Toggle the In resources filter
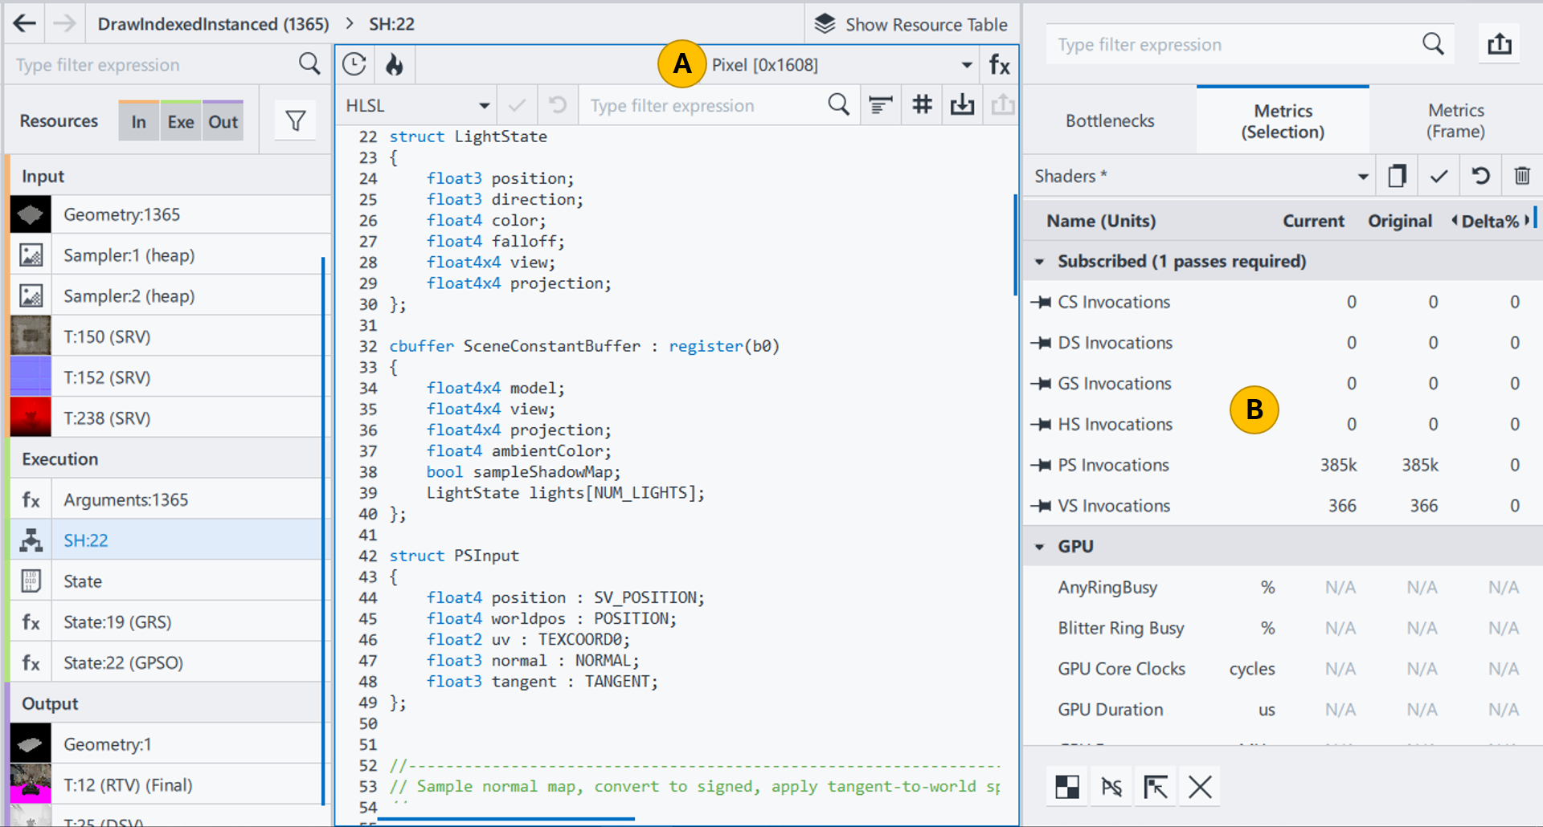 pos(139,122)
